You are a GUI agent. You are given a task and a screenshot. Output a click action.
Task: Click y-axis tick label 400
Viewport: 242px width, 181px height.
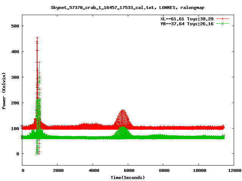click(15, 52)
